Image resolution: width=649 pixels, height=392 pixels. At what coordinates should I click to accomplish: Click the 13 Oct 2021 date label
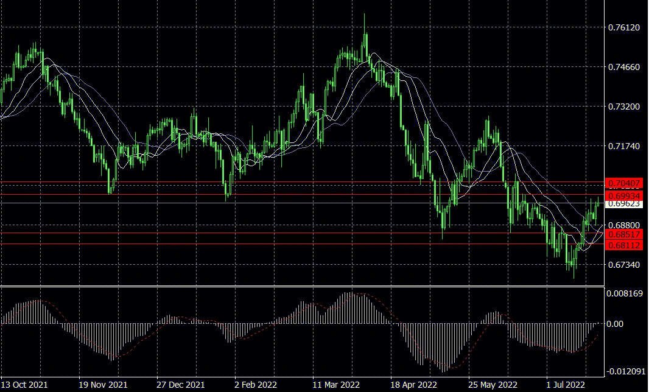coord(25,385)
